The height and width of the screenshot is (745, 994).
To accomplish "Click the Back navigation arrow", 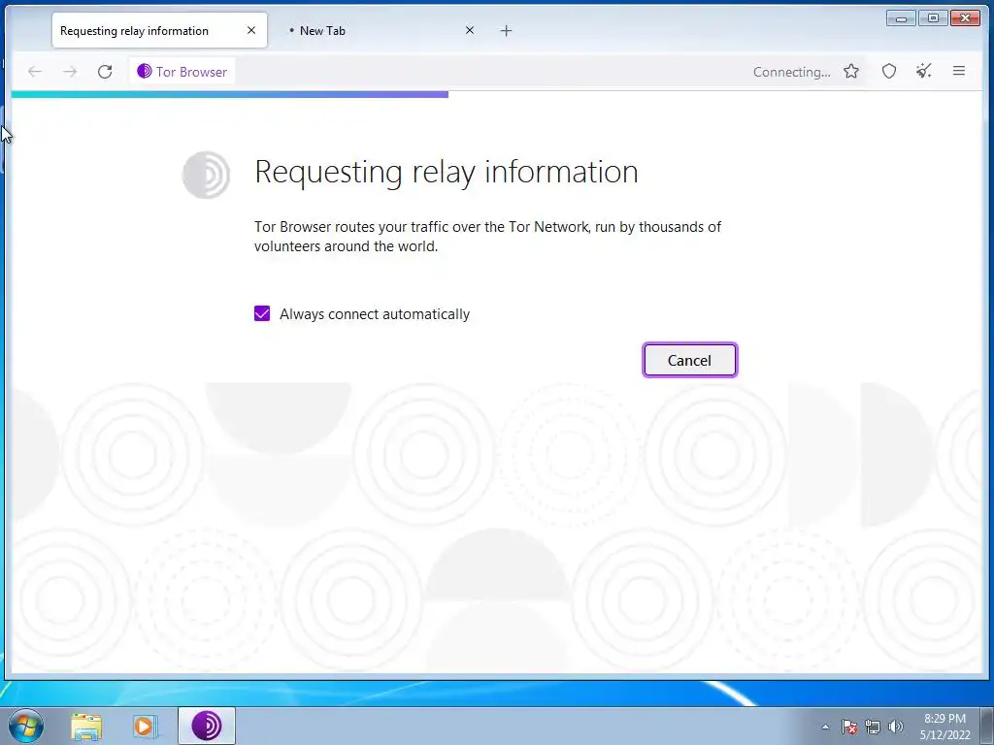I will click(35, 72).
